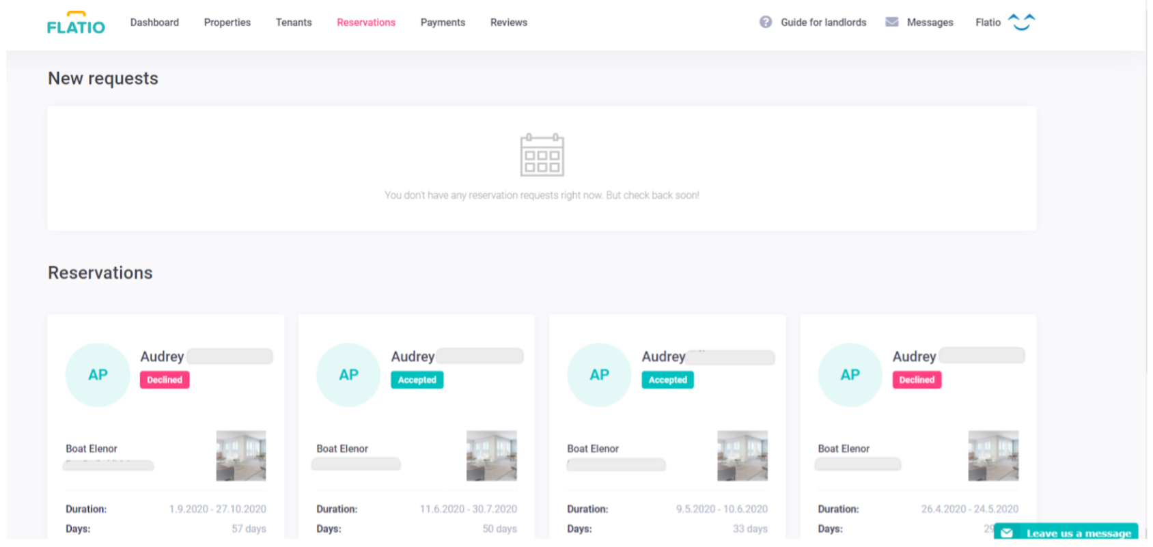
Task: Click Declined badge on 1.9.2020 reservation
Action: [165, 380]
